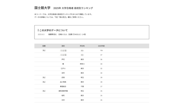Click the school name 江戸川

click(63, 69)
